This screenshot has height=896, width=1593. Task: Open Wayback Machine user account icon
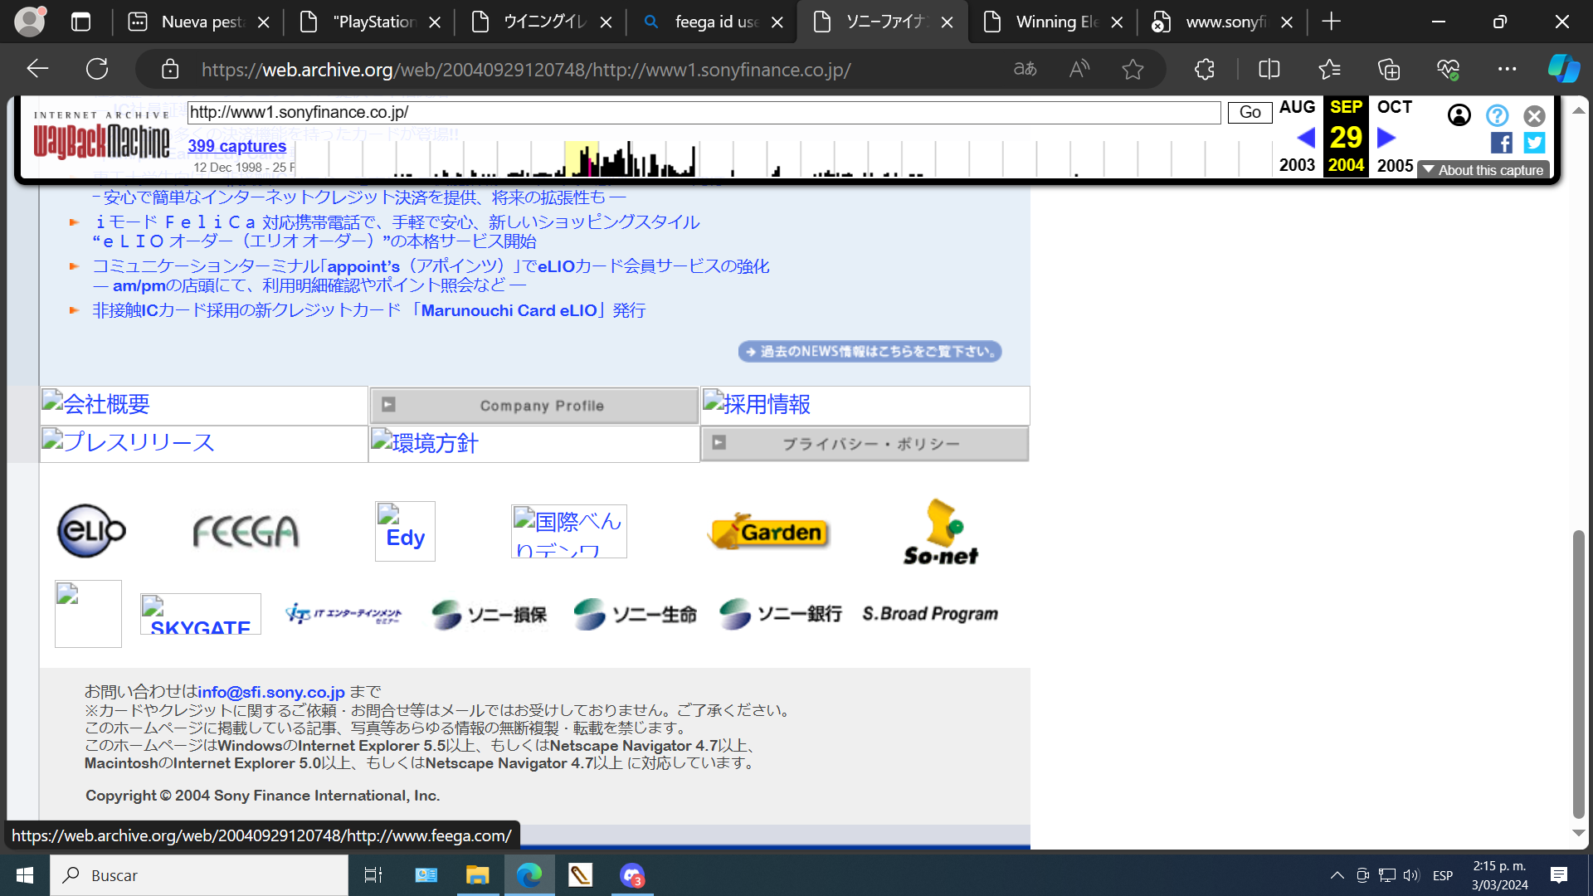coord(1459,115)
